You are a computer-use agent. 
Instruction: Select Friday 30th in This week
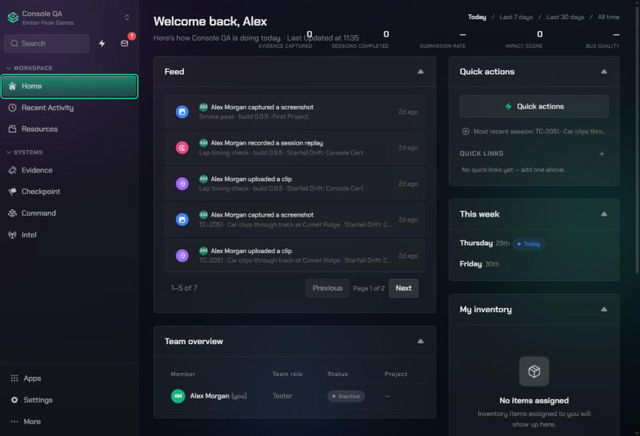click(479, 264)
